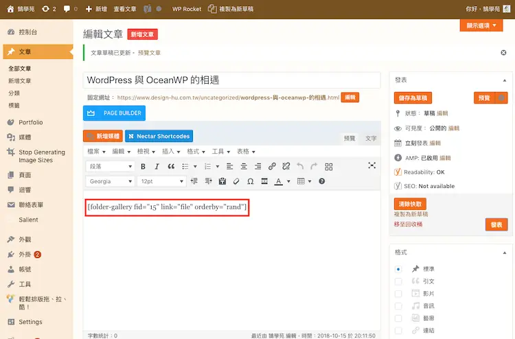Click the post title input field

(231, 80)
